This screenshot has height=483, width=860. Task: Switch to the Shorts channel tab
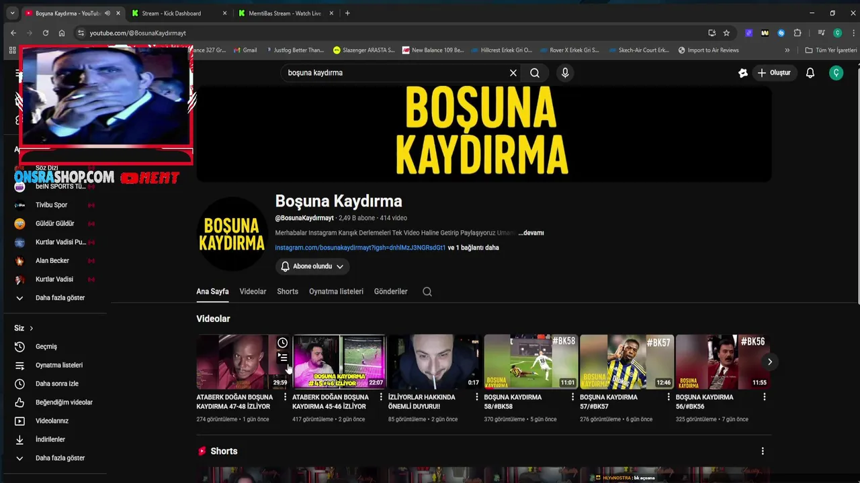(x=288, y=292)
